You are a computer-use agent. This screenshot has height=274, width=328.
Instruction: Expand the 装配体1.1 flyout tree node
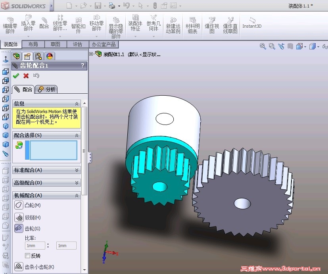pos(91,54)
